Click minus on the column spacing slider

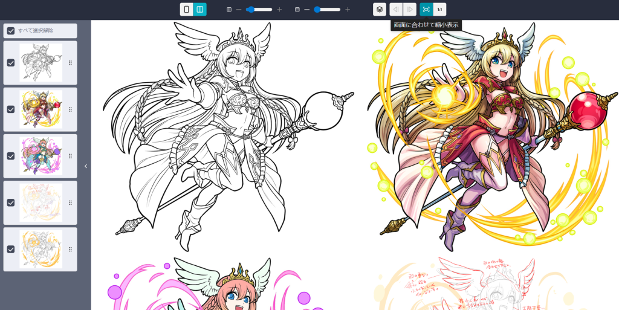(239, 10)
